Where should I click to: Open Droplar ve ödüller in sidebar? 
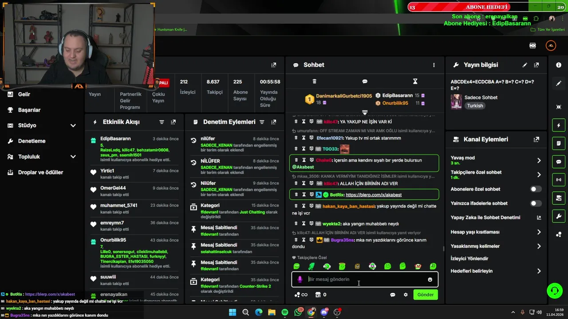pos(40,172)
